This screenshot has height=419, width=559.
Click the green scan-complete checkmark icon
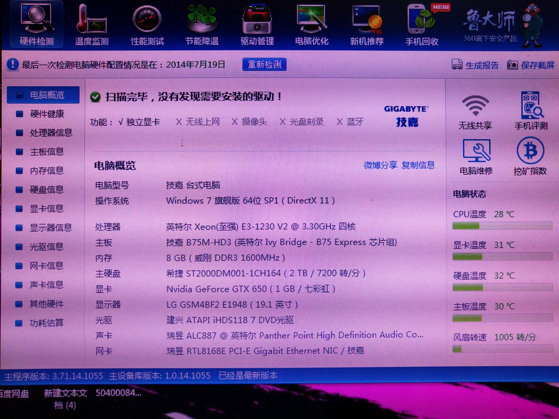[x=95, y=97]
